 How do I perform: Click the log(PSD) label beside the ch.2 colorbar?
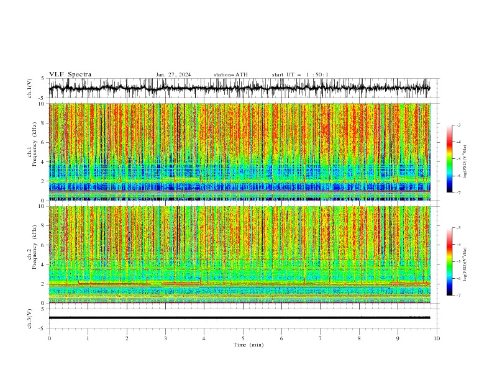click(x=465, y=265)
